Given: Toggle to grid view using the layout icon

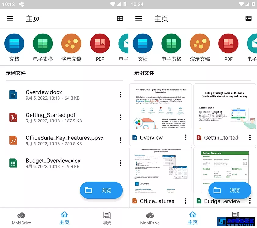Looking at the screenshot, I should 120,18.
